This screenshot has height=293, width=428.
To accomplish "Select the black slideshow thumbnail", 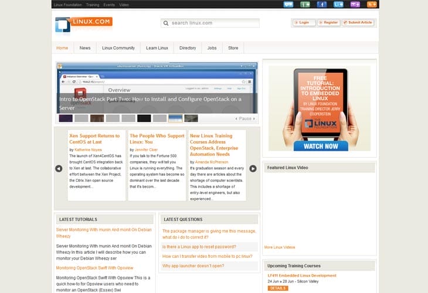I will 144,118.
